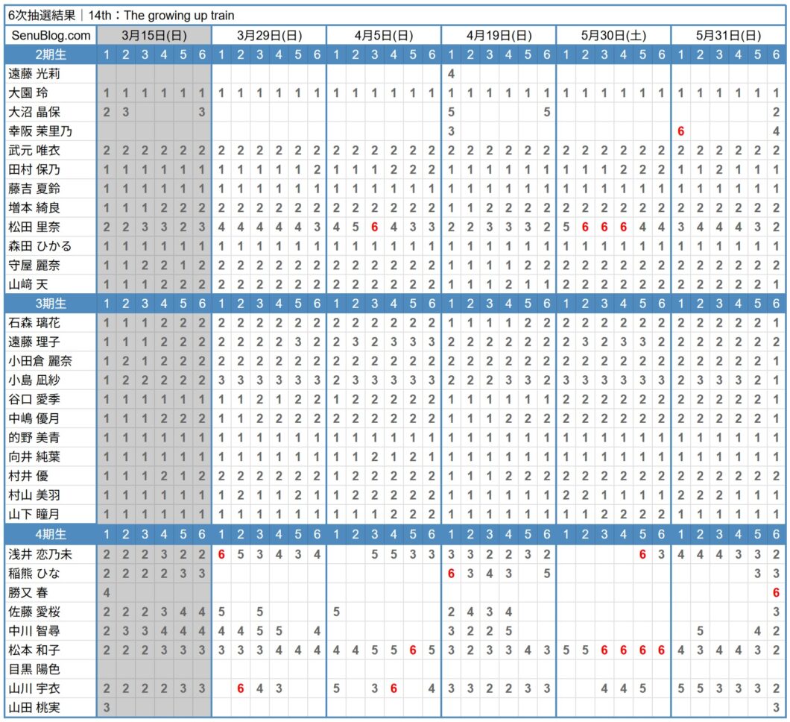Select the 4月19日(日) date header
This screenshot has height=722, width=790.
tap(499, 35)
